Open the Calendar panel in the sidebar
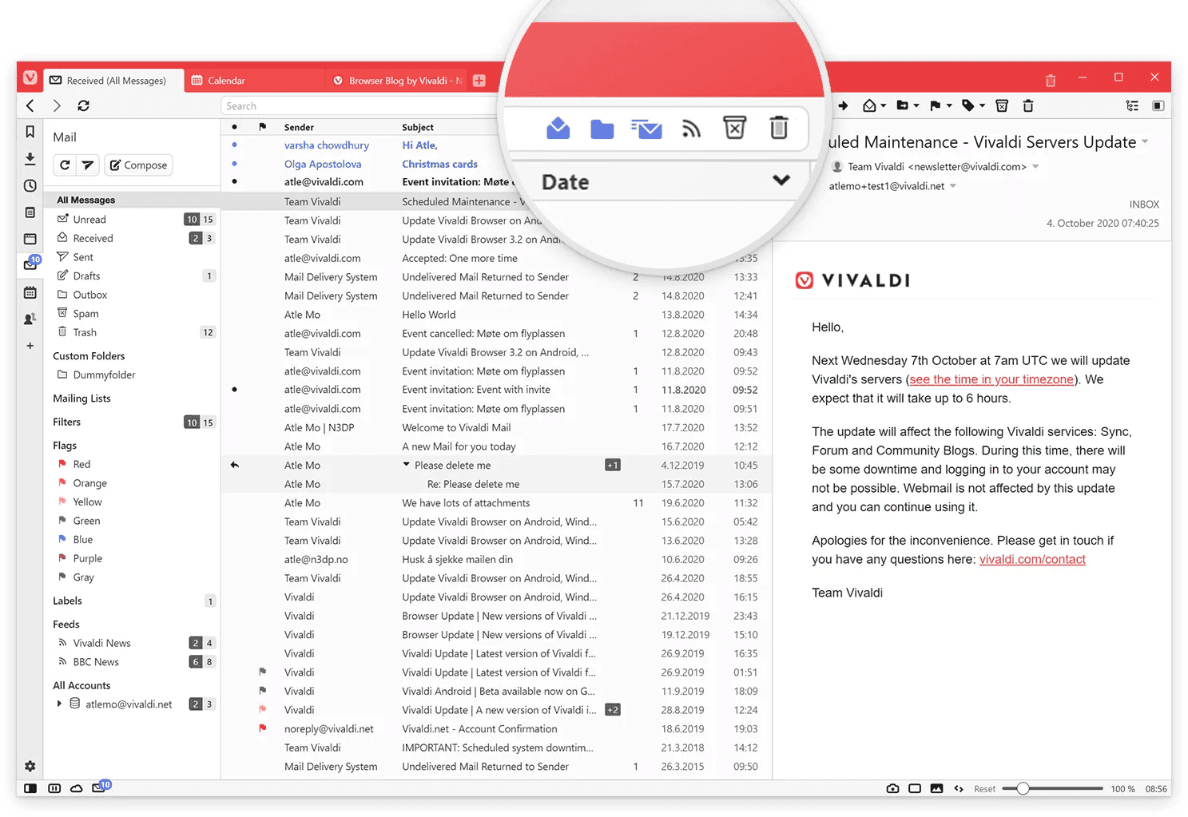This screenshot has height=817, width=1188. tap(30, 292)
